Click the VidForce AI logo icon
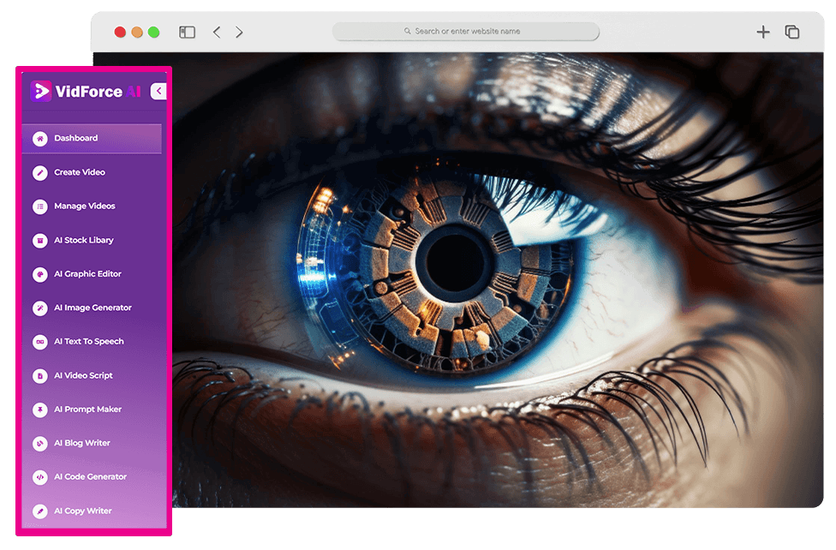Screen dimensions: 836x550 40,92
